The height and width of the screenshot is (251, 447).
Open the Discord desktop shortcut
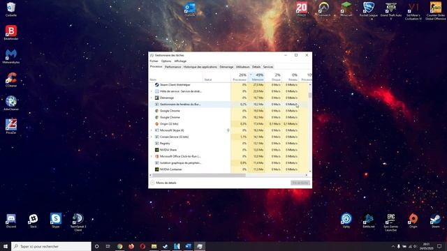[11, 220]
